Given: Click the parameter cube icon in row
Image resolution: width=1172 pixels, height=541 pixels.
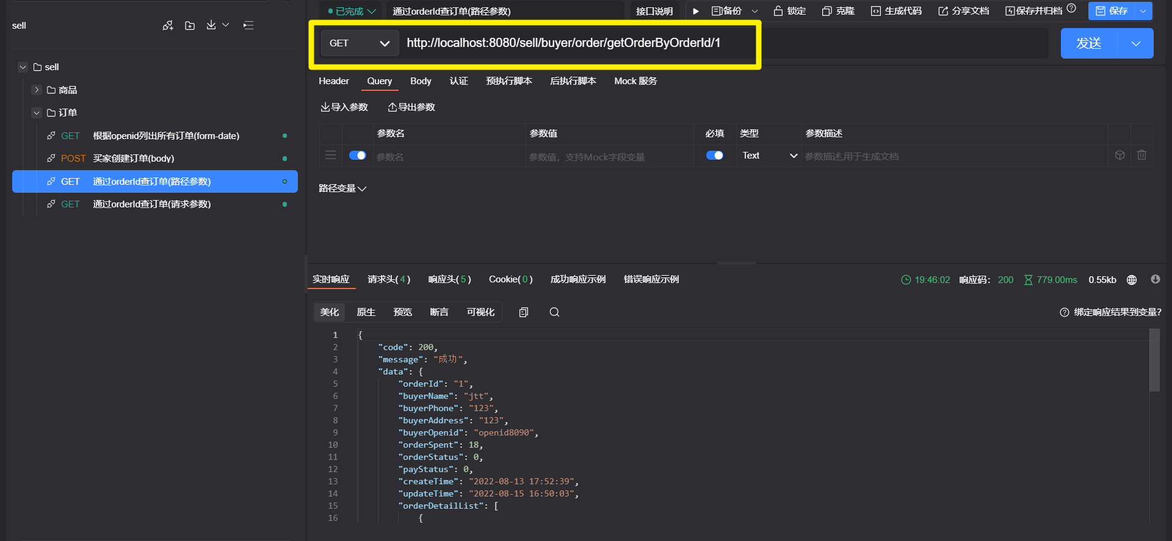Looking at the screenshot, I should [1120, 156].
